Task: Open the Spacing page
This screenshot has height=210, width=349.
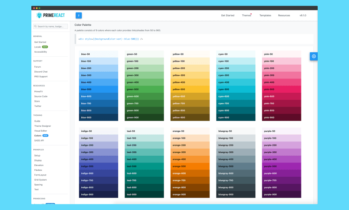Action: [x=38, y=185]
